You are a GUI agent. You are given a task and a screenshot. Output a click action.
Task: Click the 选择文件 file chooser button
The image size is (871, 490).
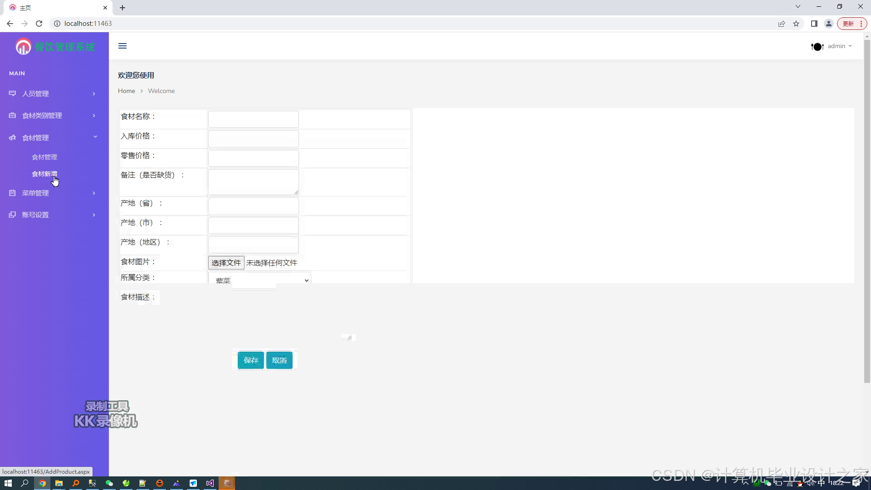226,263
